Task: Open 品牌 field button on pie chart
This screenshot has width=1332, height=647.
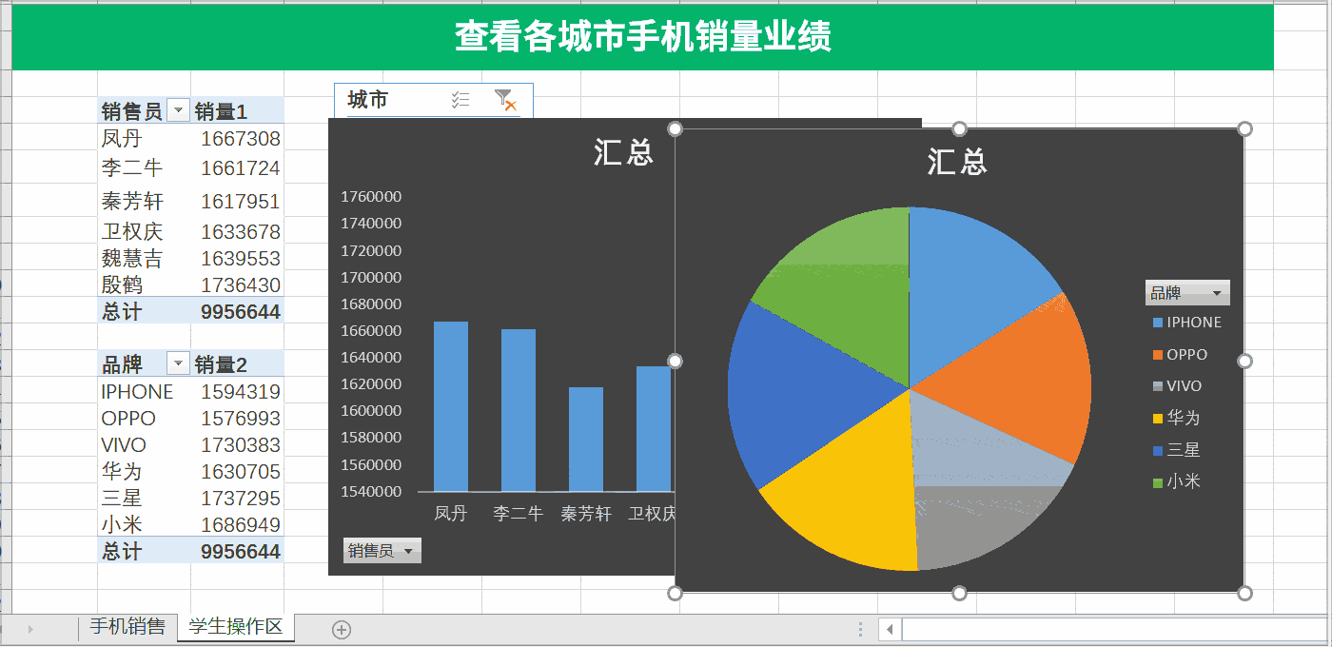Action: click(x=1187, y=293)
